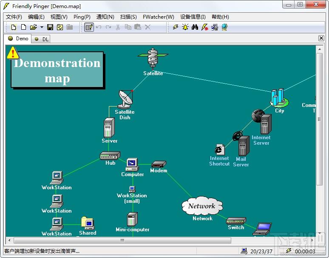Open the FWatcher(W) menu
Viewport: 329px width, 258px height.
(159, 17)
